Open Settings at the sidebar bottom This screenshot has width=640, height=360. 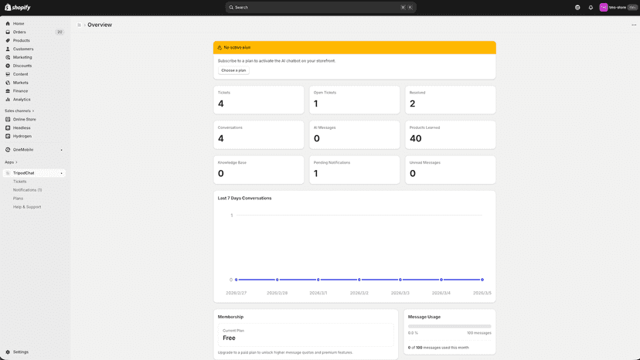tap(20, 352)
